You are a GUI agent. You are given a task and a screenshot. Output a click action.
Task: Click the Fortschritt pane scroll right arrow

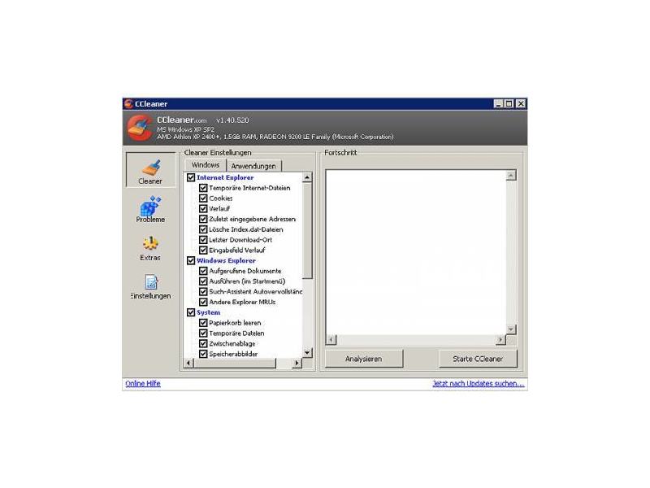(500, 340)
